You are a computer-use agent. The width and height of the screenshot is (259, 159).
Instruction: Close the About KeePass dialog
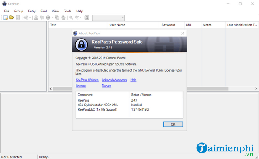point(182,33)
